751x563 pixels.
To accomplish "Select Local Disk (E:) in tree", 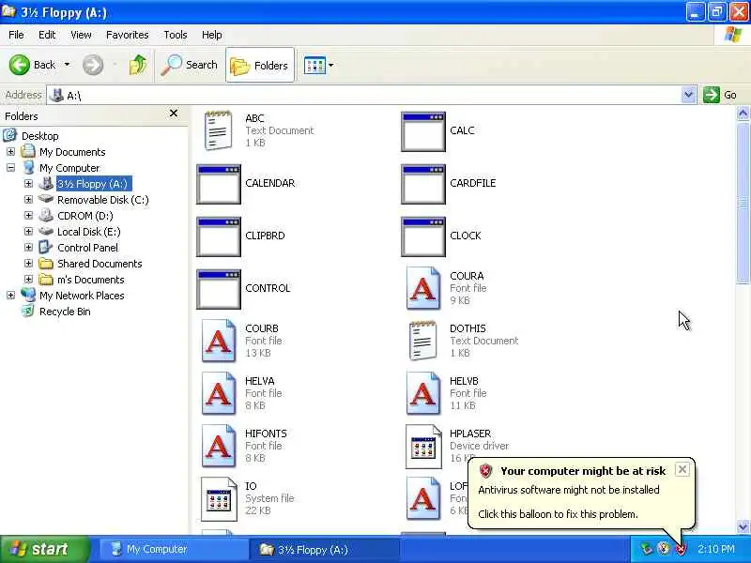I will (x=88, y=232).
